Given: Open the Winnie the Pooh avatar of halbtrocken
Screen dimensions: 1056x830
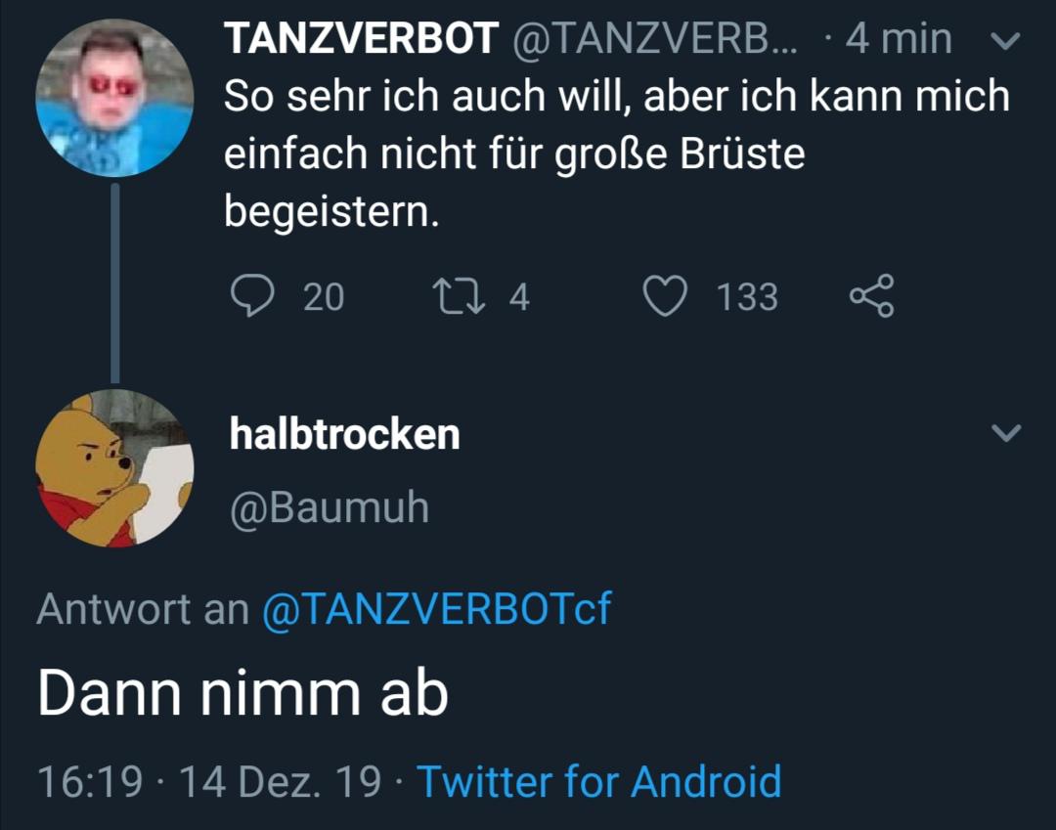Looking at the screenshot, I should pyautogui.click(x=114, y=467).
